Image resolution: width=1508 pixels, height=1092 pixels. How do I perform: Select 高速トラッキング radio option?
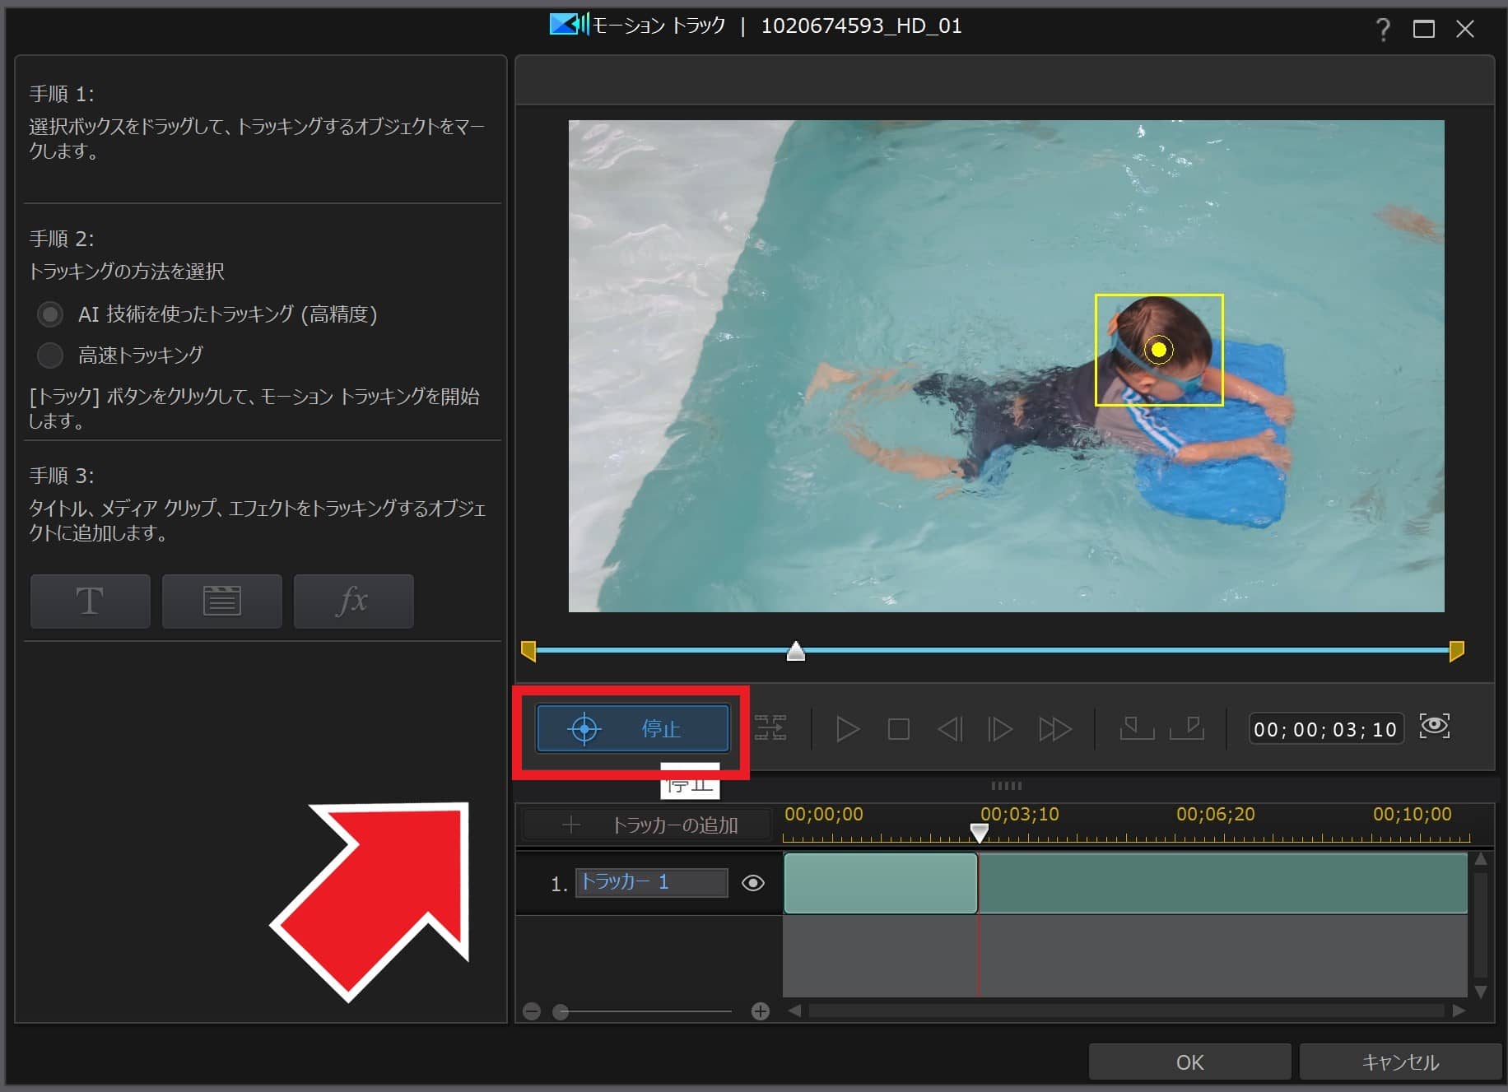(x=50, y=355)
